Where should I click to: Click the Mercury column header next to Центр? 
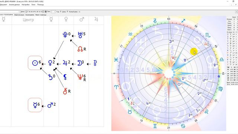pyautogui.click(x=51, y=19)
